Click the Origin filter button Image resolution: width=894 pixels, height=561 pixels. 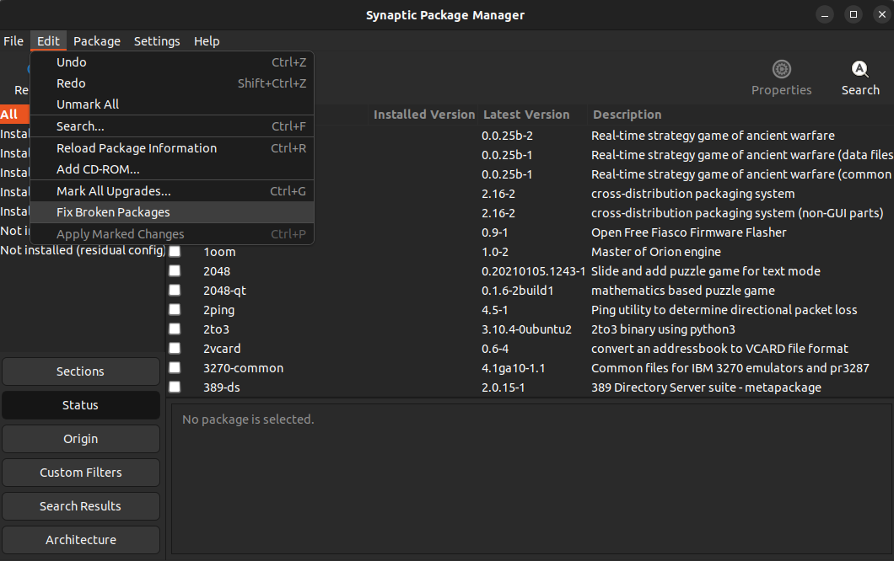pos(81,439)
